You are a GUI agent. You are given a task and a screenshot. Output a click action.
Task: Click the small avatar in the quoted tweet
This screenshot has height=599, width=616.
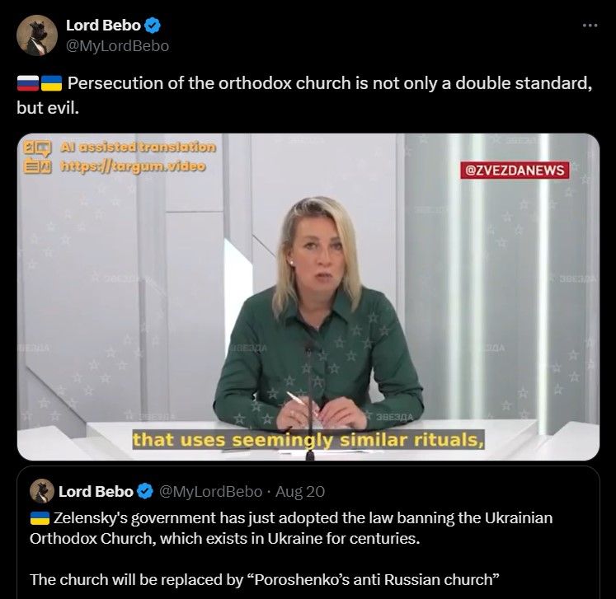tap(42, 491)
